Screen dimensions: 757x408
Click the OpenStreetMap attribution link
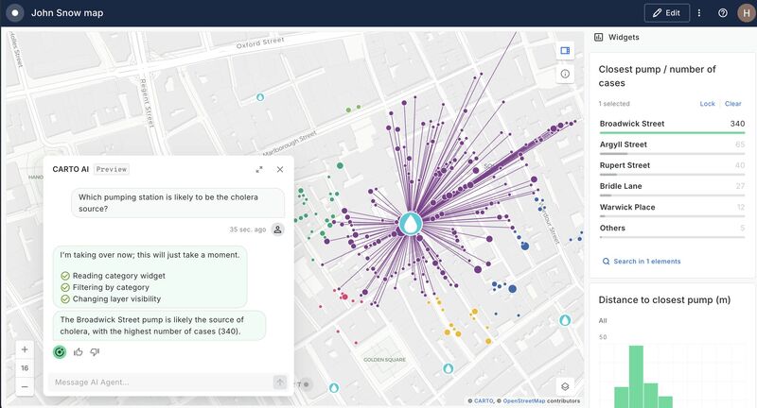524,400
